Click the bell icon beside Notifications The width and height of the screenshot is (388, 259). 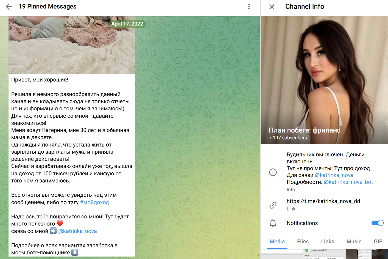[273, 223]
